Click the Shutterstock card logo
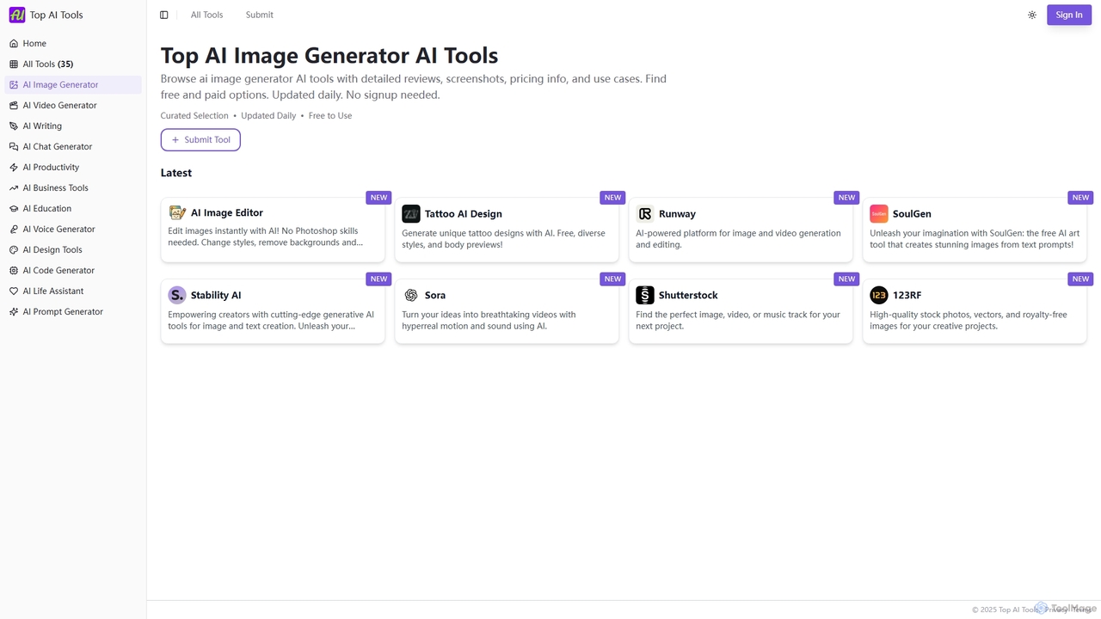The image size is (1101, 619). point(645,295)
